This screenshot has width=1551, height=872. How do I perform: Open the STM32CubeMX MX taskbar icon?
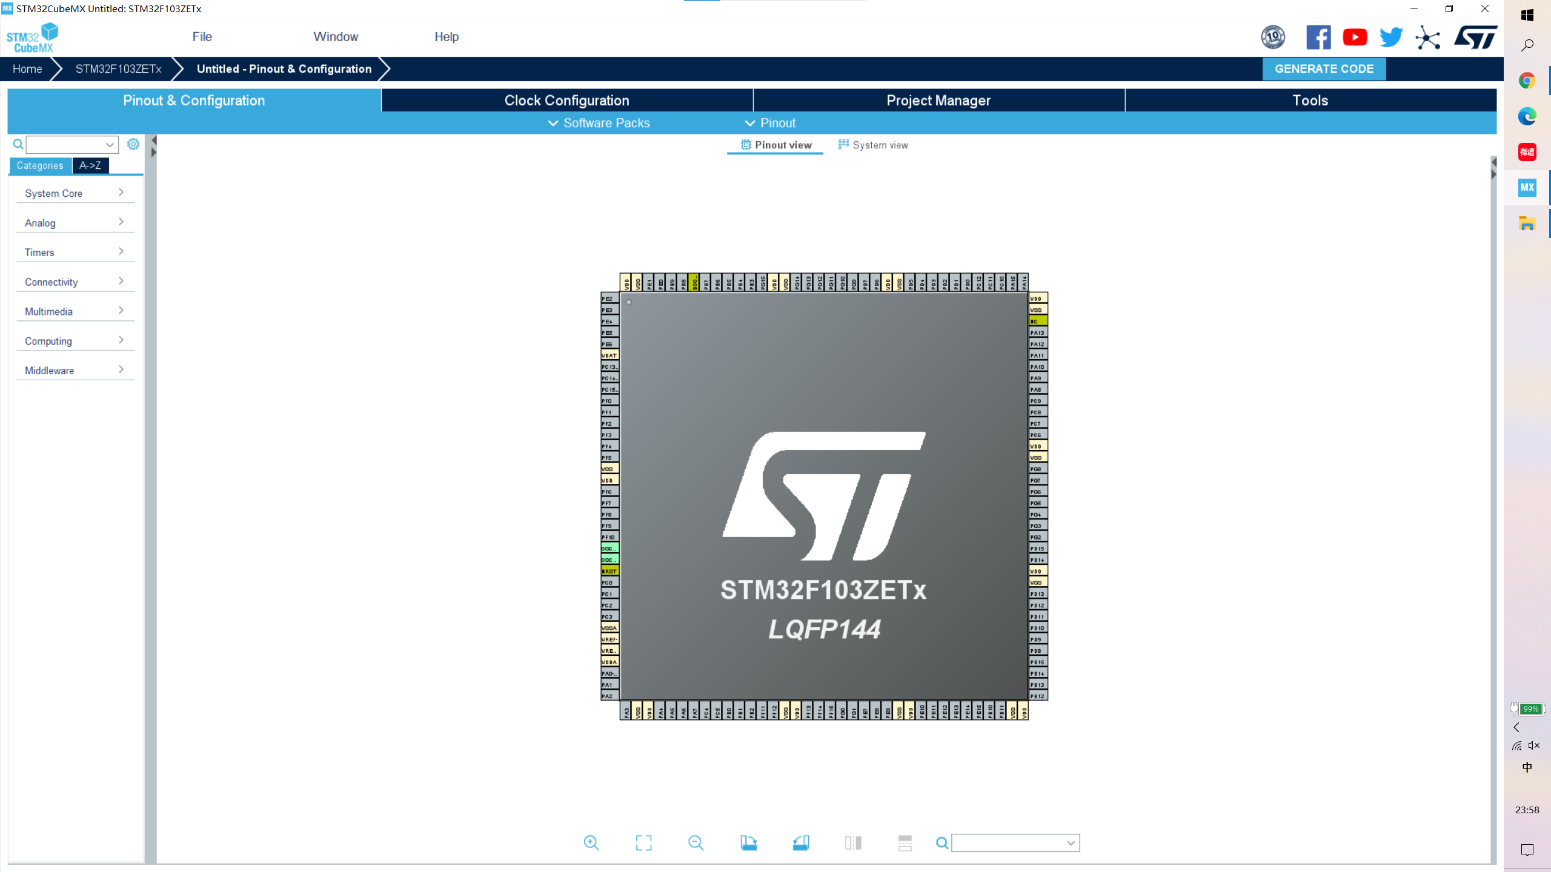(x=1527, y=188)
